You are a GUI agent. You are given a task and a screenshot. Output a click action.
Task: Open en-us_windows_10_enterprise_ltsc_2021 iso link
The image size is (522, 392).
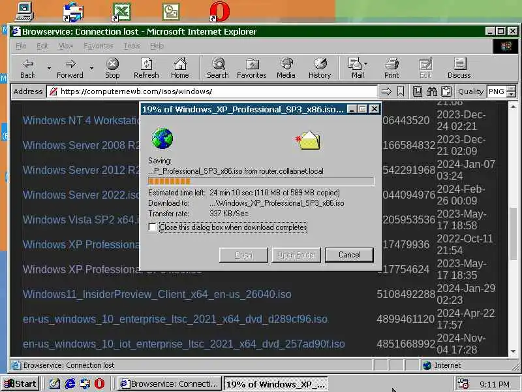(x=175, y=319)
